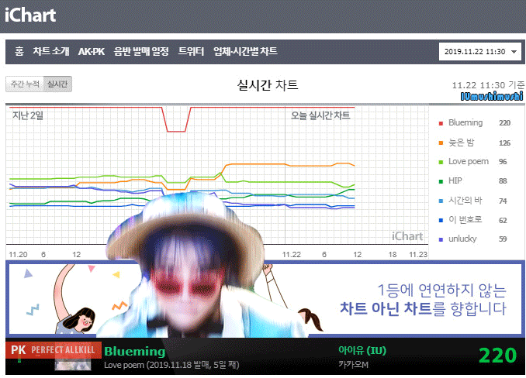Open the Blueming song title link
The image size is (526, 378).
[x=134, y=351]
